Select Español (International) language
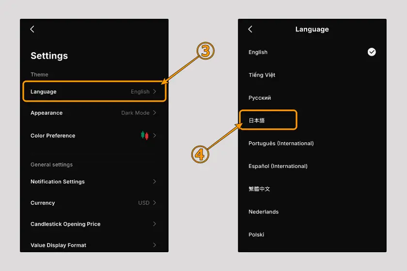This screenshot has width=407, height=271. pos(312,166)
